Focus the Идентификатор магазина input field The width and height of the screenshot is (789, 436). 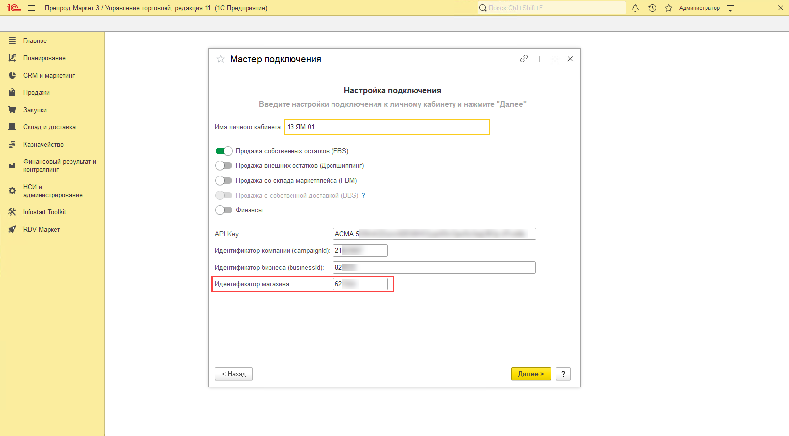pyautogui.click(x=360, y=284)
